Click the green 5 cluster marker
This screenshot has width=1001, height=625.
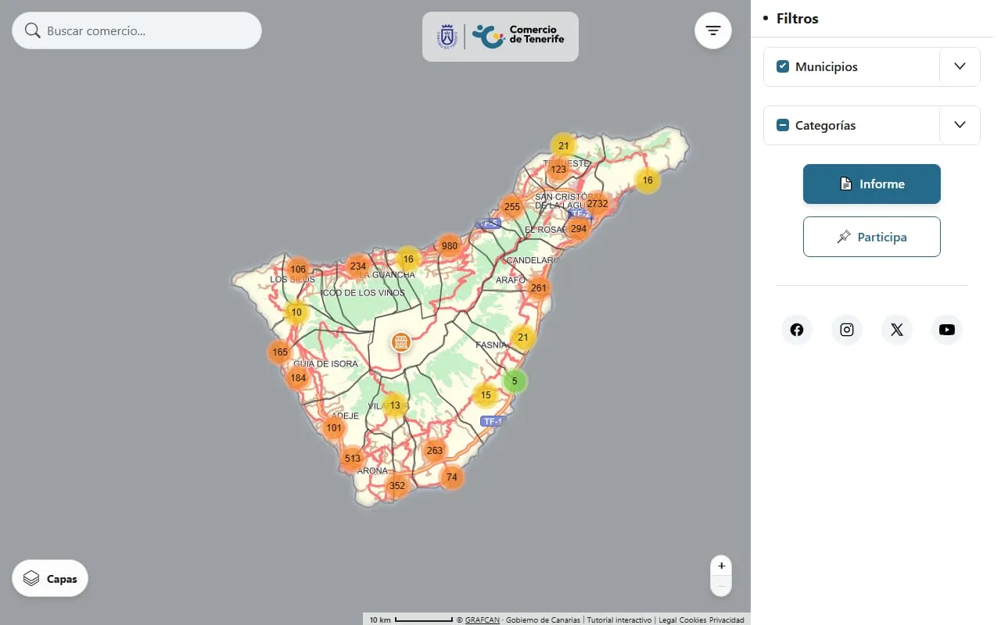(515, 381)
